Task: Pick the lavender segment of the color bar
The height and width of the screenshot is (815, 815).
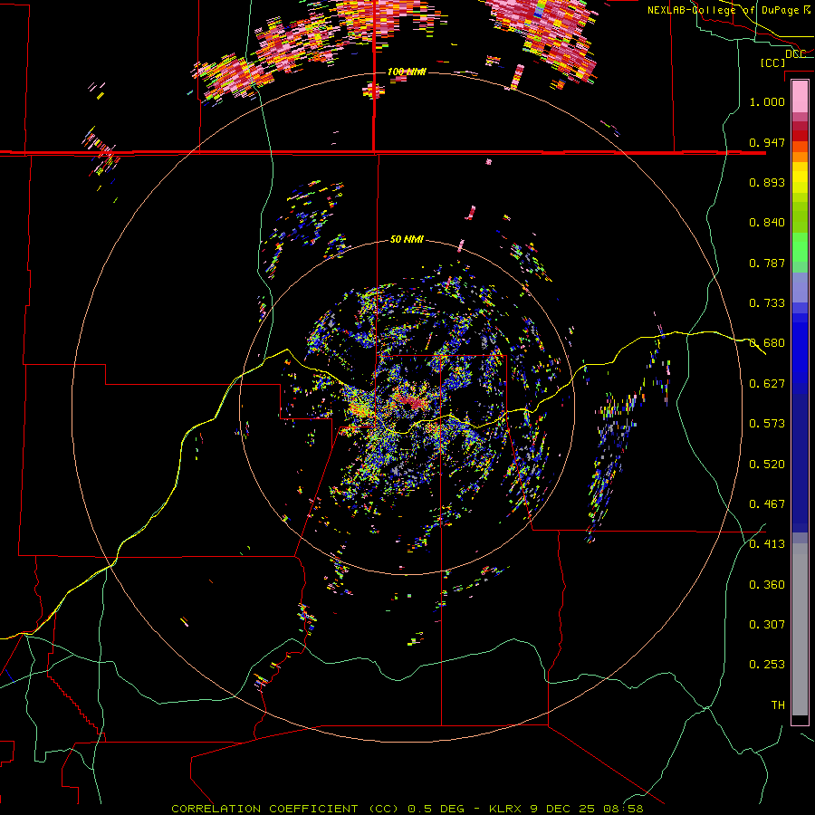Action: [x=800, y=287]
